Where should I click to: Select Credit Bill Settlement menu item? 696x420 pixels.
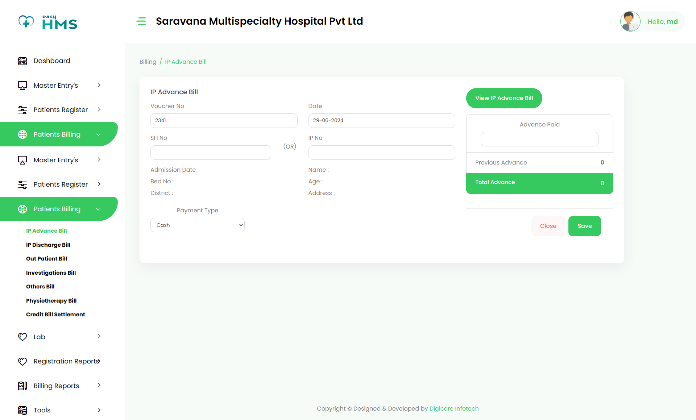(x=55, y=315)
